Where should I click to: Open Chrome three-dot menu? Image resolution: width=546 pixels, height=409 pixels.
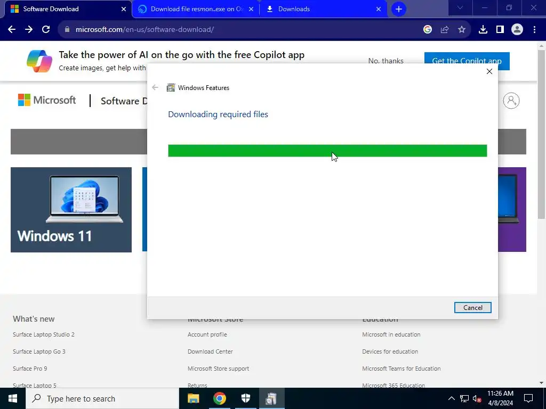click(x=534, y=30)
